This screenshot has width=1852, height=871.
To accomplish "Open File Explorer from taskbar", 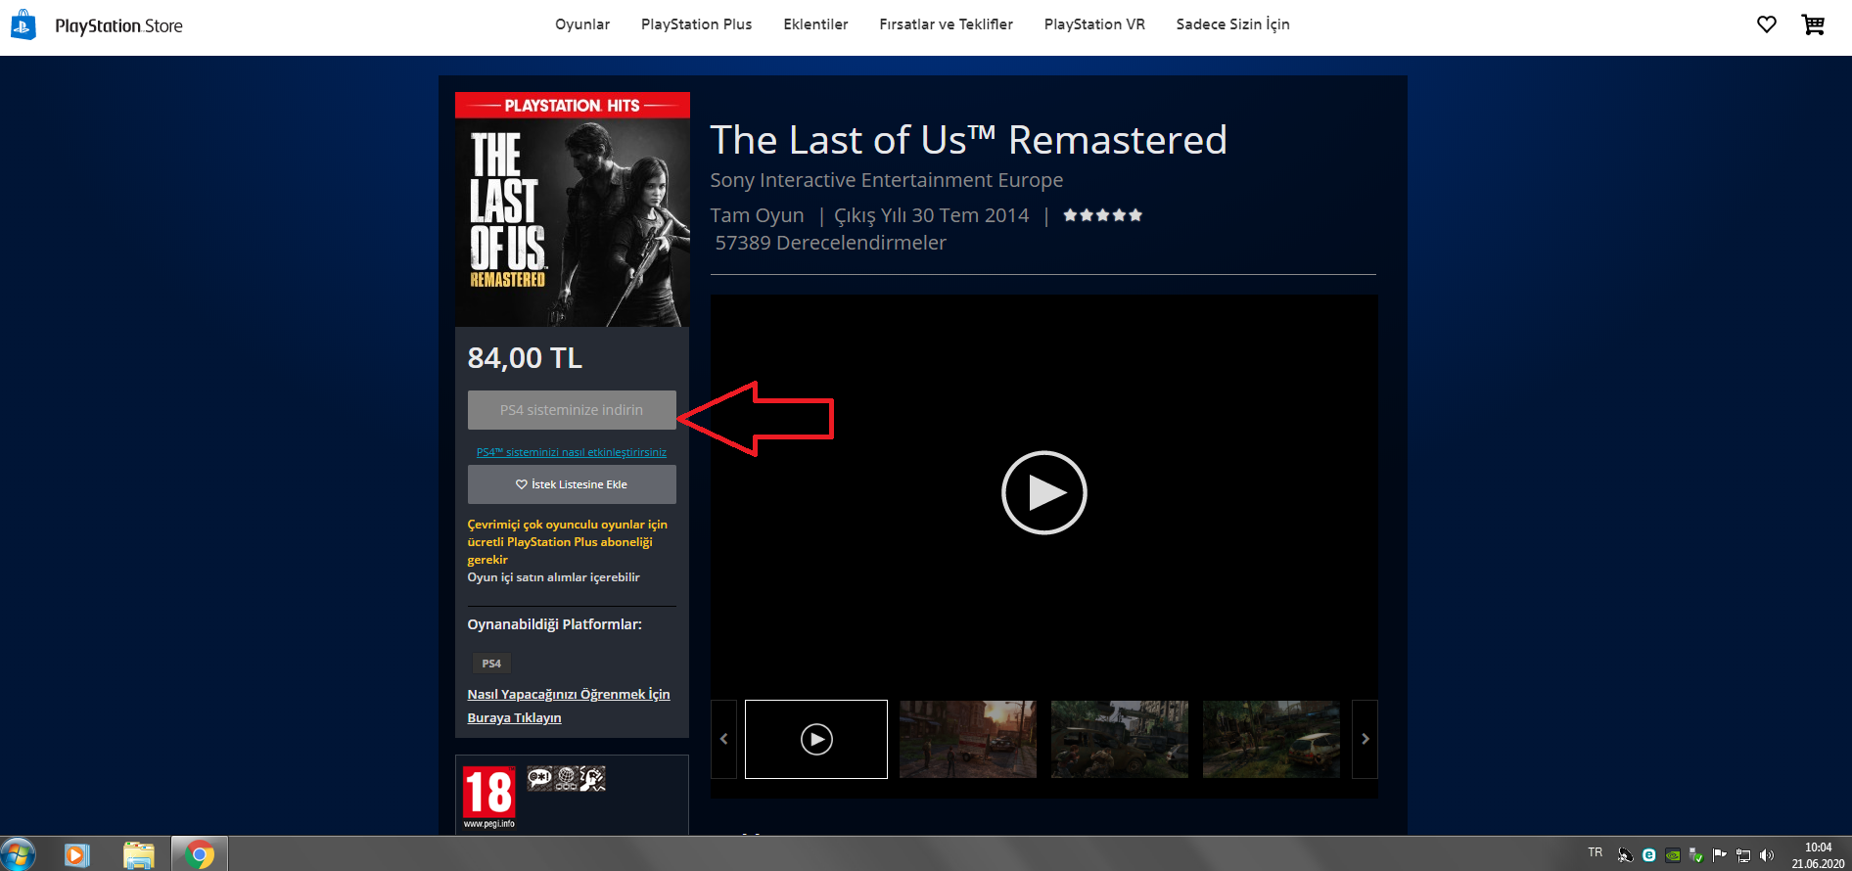I will click(x=138, y=854).
